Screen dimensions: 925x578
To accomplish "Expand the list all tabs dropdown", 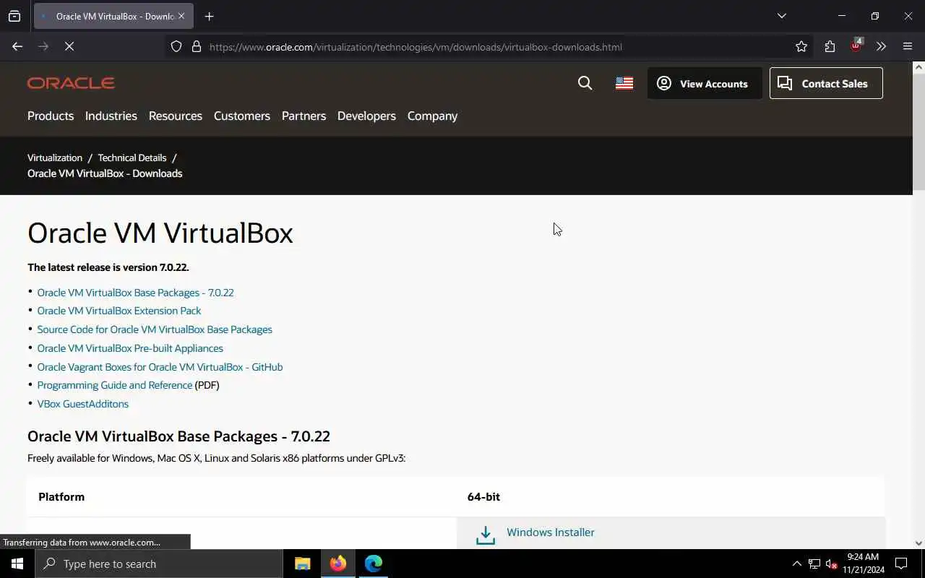I will tap(781, 16).
